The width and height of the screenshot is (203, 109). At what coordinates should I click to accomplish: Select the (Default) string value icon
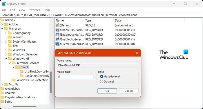57,25
